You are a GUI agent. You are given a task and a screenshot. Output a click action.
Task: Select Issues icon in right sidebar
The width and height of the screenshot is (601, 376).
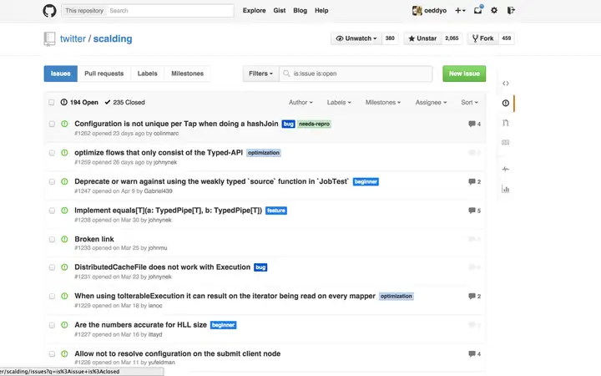[x=506, y=103]
